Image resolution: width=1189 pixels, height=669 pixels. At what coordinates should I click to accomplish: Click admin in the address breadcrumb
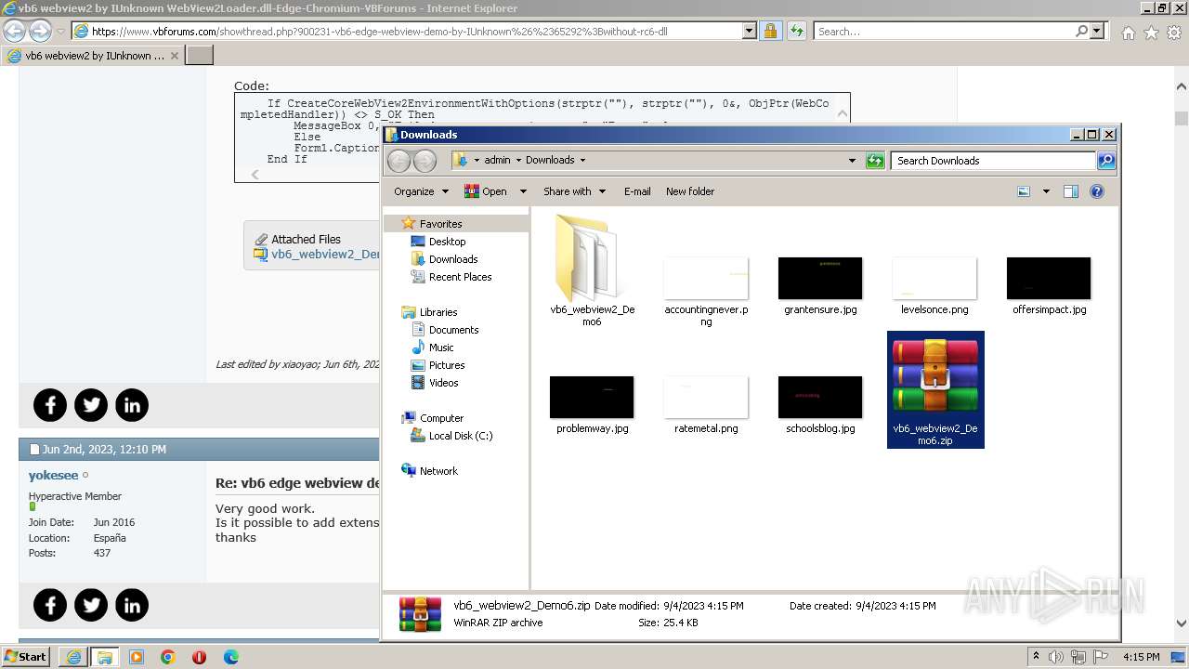[x=497, y=160]
